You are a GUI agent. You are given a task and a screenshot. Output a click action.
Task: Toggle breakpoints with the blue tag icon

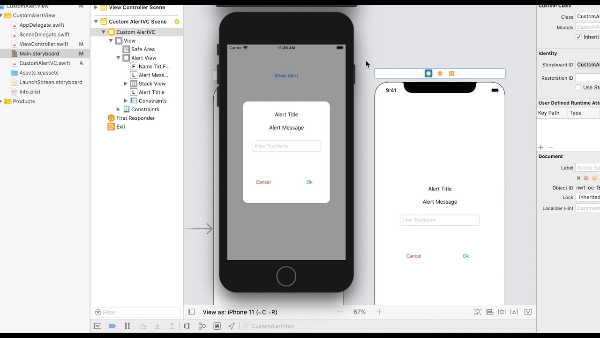coord(112,326)
